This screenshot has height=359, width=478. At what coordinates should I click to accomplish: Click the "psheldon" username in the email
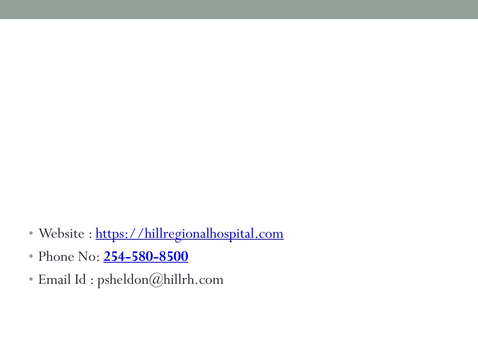point(123,280)
